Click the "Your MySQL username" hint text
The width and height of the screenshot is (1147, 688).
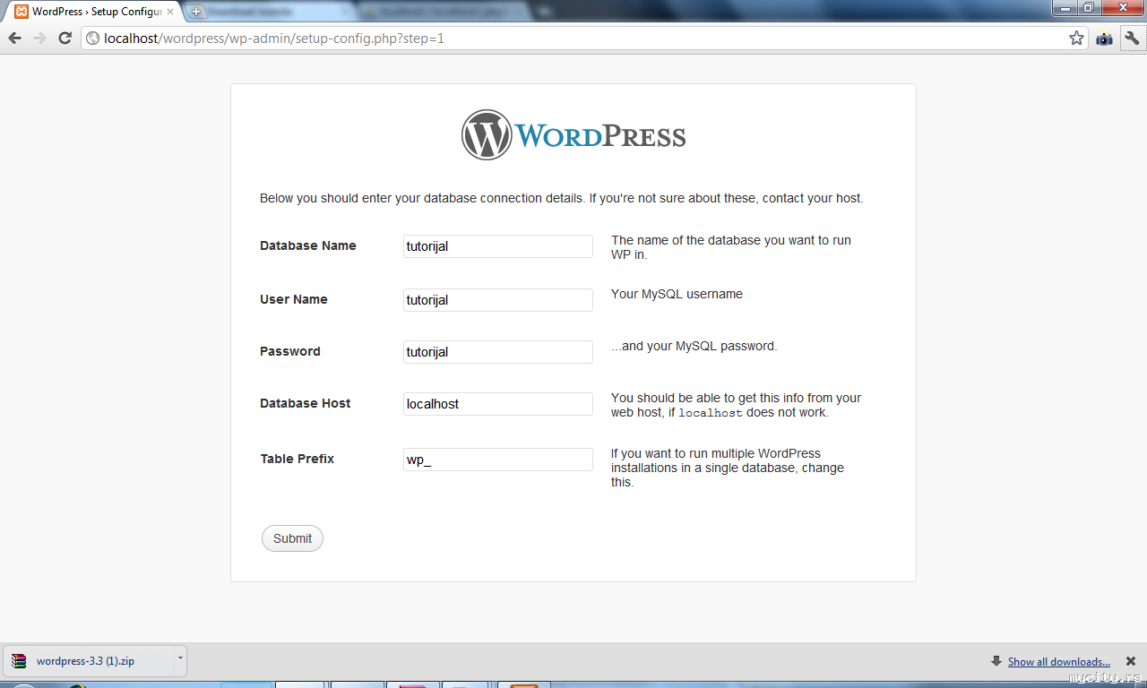(677, 294)
